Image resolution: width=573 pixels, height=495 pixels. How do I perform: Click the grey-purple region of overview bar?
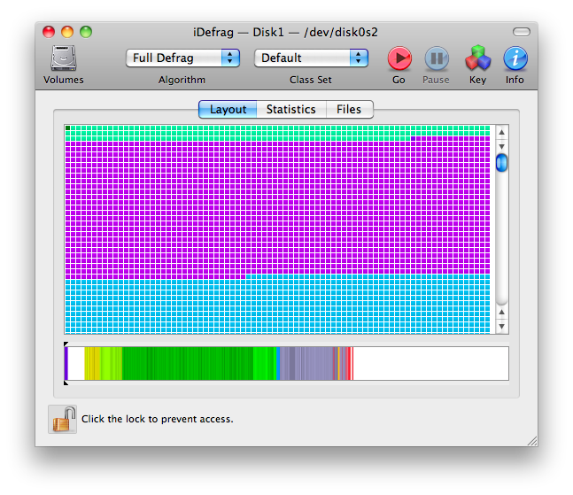coord(307,363)
